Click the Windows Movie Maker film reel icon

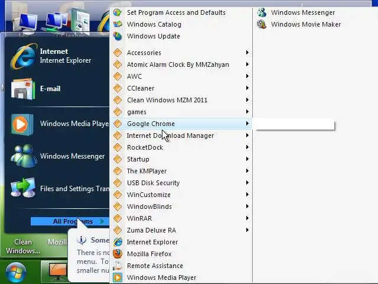point(262,24)
